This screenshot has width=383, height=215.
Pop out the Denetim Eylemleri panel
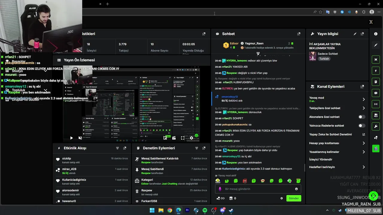click(204, 148)
